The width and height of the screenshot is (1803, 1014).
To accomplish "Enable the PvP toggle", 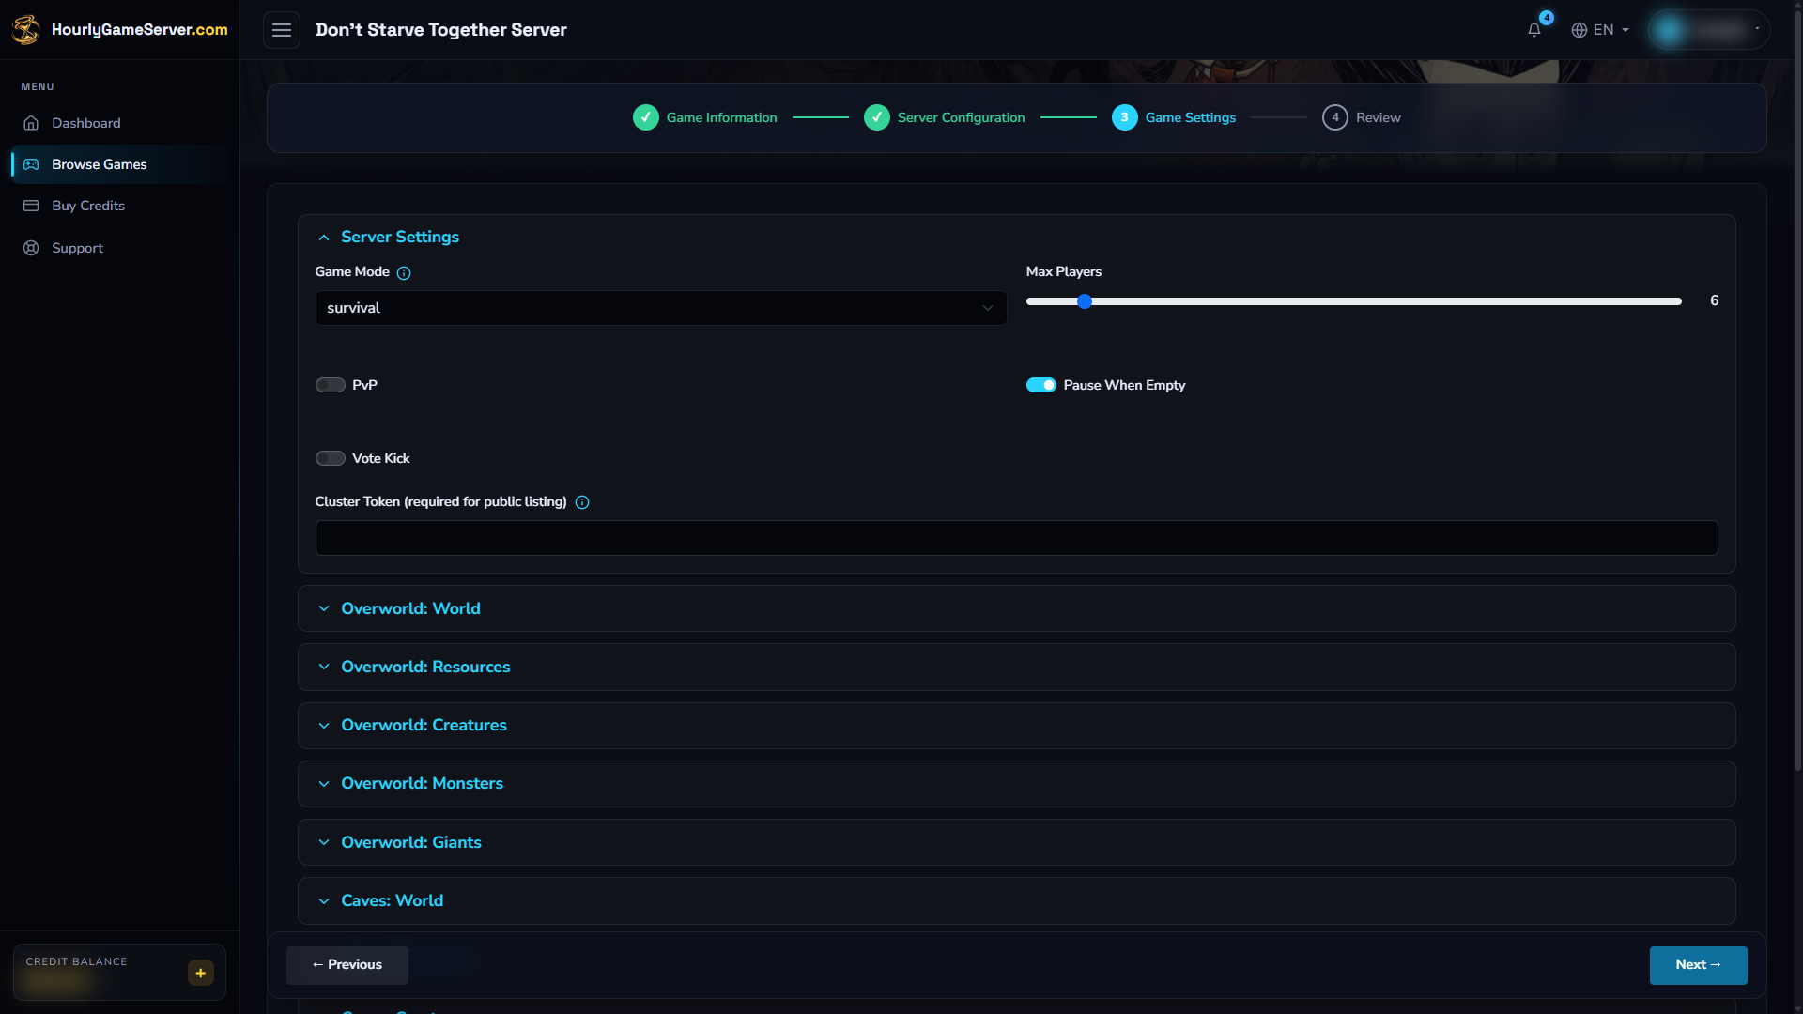I will coord(331,385).
